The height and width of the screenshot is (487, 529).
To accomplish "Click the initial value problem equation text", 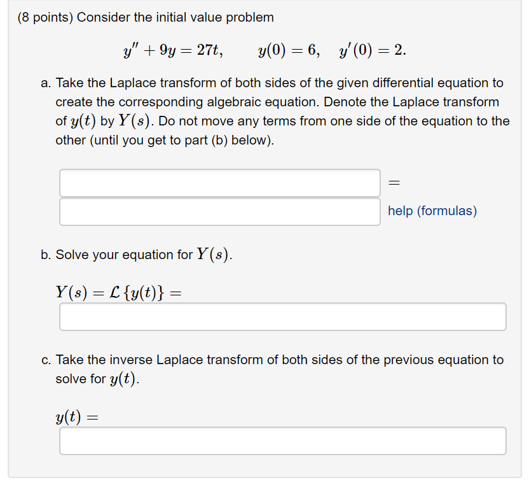I will click(264, 50).
